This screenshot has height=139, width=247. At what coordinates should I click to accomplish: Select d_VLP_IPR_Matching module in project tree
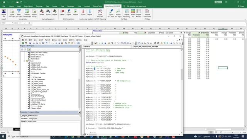tap(37, 96)
